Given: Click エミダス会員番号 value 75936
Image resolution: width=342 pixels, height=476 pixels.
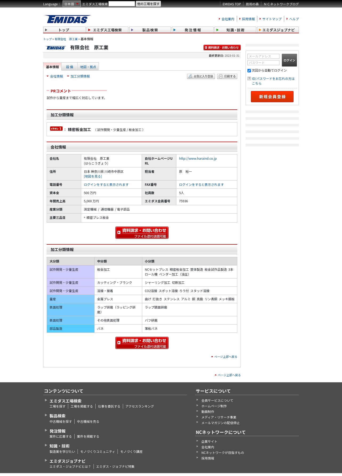Looking at the screenshot, I should click(183, 201).
